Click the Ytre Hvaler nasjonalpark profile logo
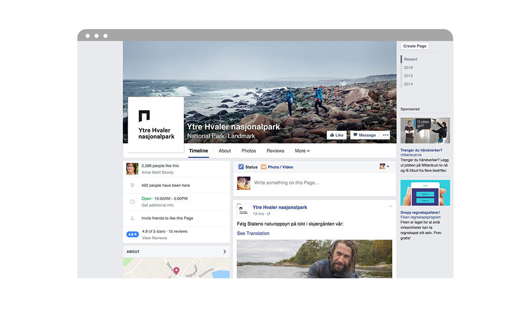Screen dimensions: 519x324 [x=156, y=125]
